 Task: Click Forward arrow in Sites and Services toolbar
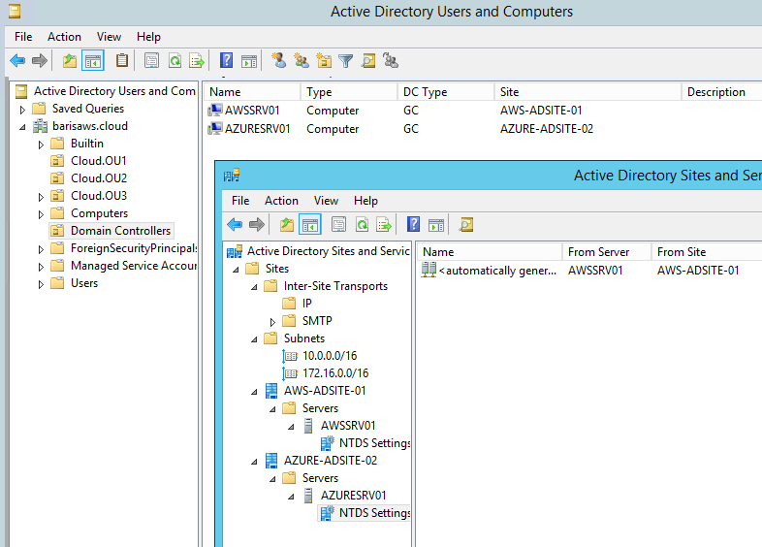pos(257,225)
